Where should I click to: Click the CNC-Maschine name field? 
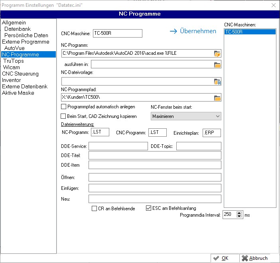tap(118, 33)
